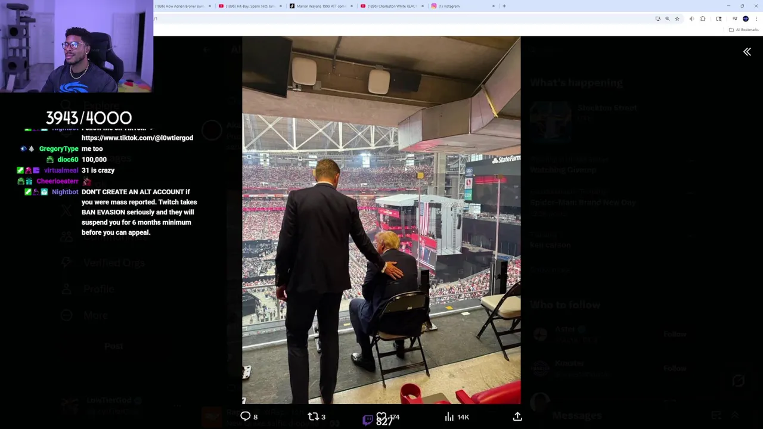Collapse the sidebar with double chevron
Viewport: 763px width, 429px height.
click(x=747, y=52)
